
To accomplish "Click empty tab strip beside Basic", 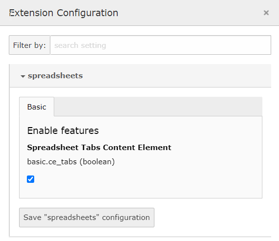I will (x=158, y=107).
